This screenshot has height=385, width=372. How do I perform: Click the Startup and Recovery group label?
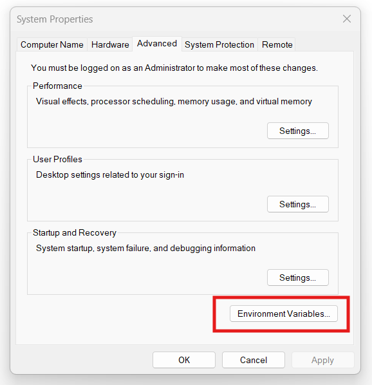pos(75,233)
